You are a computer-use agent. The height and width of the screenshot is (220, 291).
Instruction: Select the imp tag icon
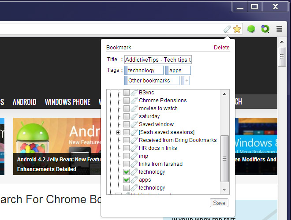click(134, 156)
